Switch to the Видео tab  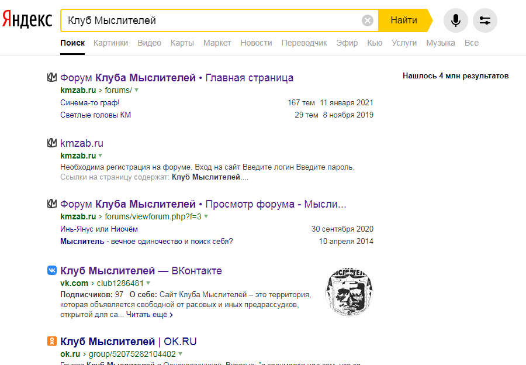tap(149, 43)
